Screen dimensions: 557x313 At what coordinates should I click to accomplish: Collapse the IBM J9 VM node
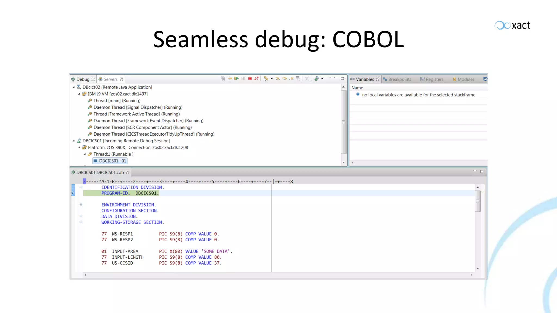tap(79, 94)
